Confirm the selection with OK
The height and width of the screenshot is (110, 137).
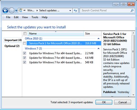coord(104,102)
